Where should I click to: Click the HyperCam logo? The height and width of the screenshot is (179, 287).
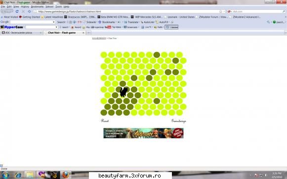tap(12, 27)
